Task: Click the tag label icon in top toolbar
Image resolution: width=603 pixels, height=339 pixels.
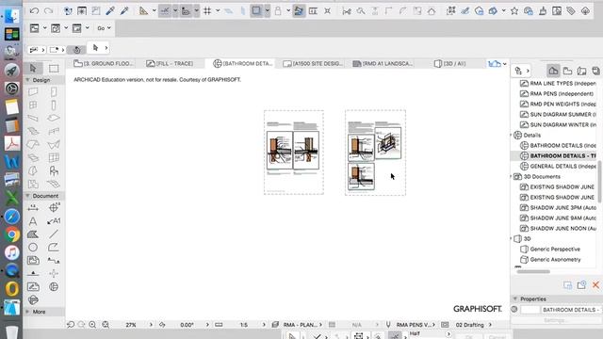Action: (571, 10)
